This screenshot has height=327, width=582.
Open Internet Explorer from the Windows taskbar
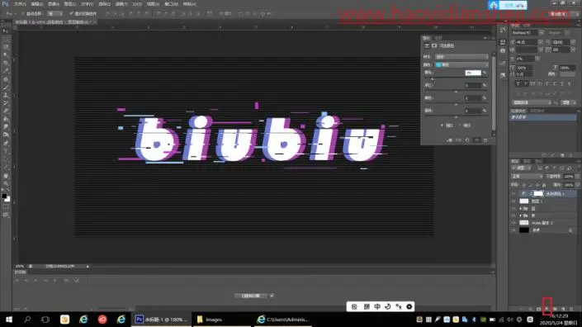(83, 320)
